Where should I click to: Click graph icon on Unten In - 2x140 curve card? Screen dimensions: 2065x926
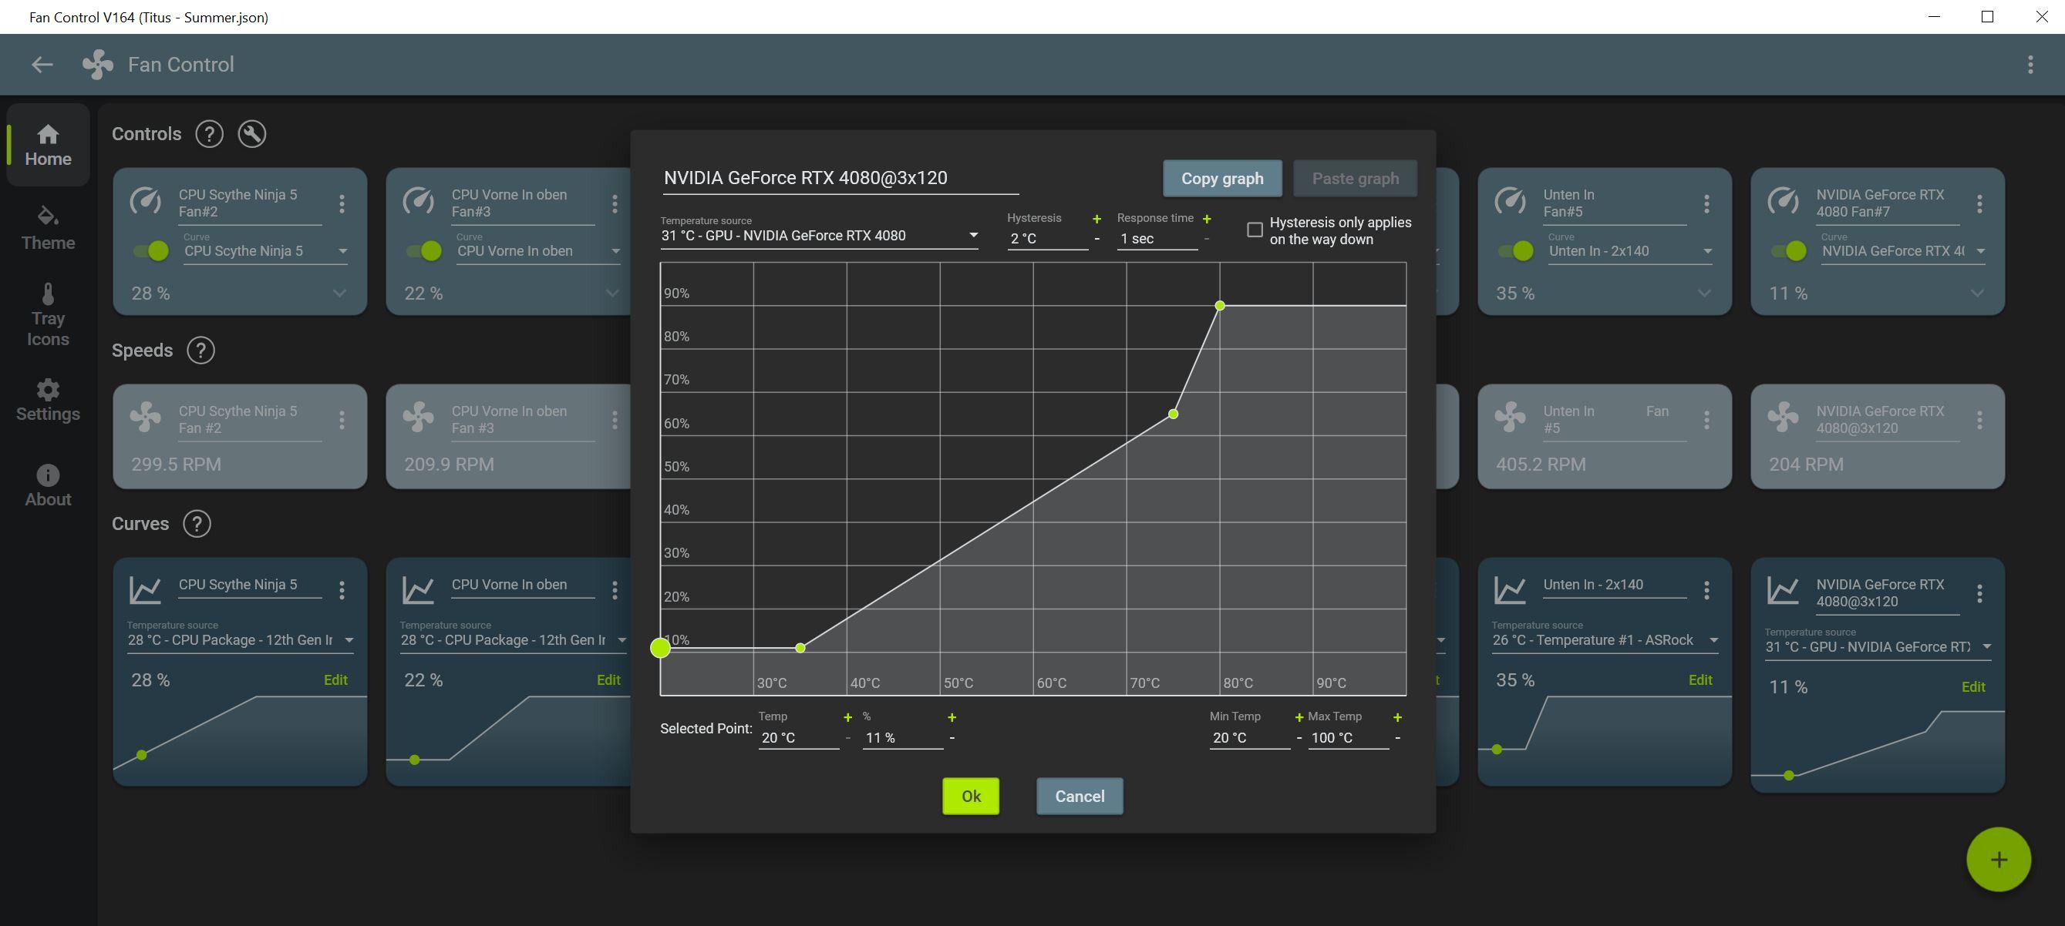tap(1511, 590)
